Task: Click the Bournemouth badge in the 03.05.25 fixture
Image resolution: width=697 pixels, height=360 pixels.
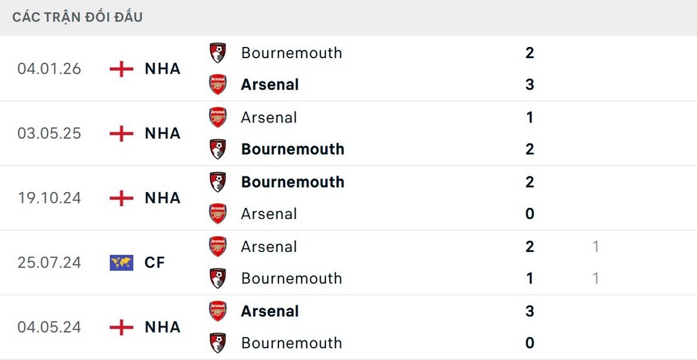Action: click(x=218, y=148)
